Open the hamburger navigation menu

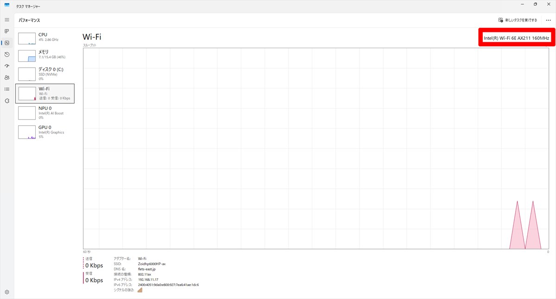click(7, 20)
